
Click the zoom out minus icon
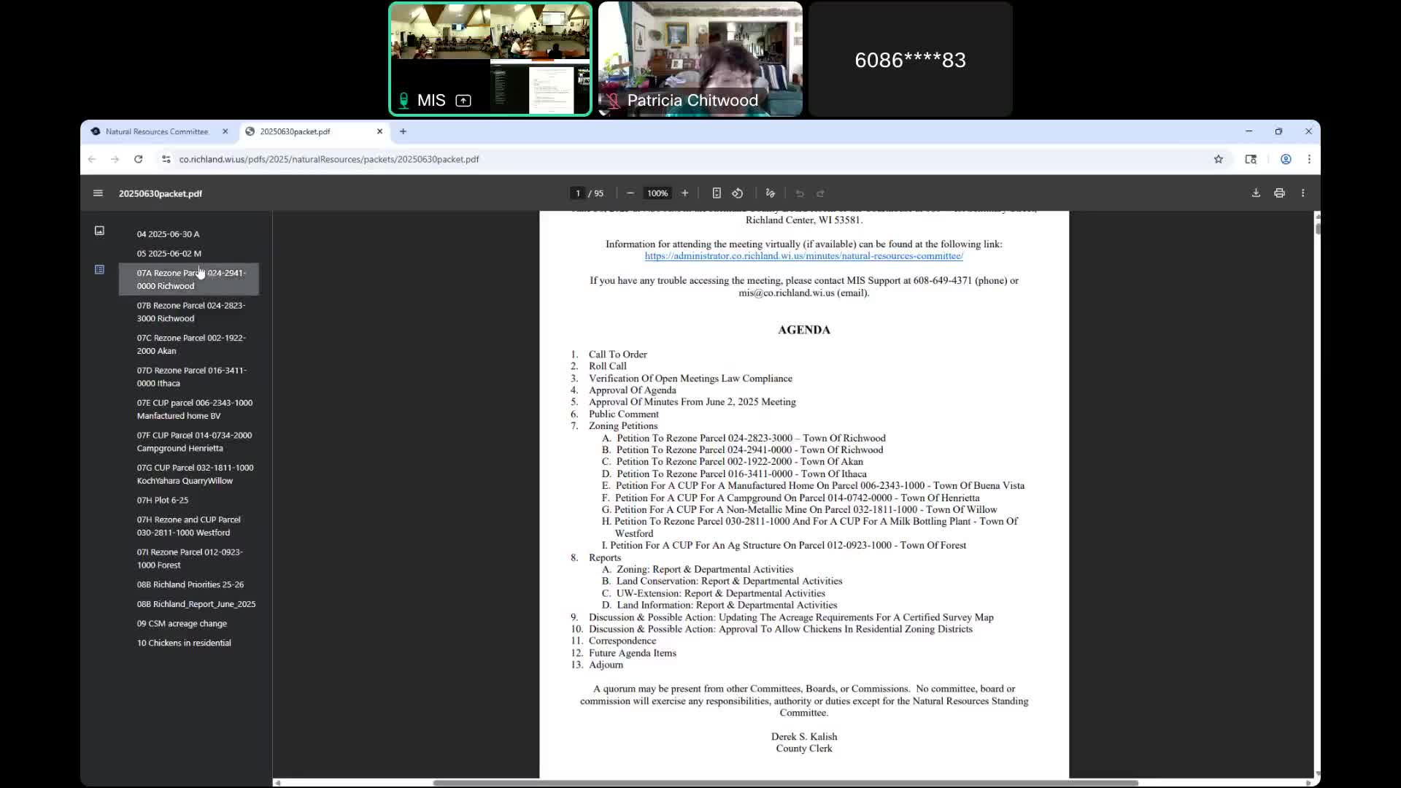pyautogui.click(x=630, y=193)
